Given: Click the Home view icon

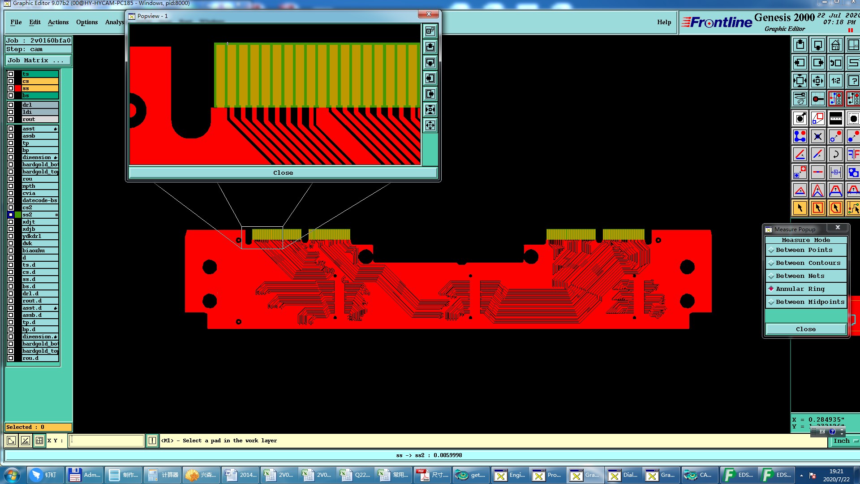Looking at the screenshot, I should pos(835,45).
